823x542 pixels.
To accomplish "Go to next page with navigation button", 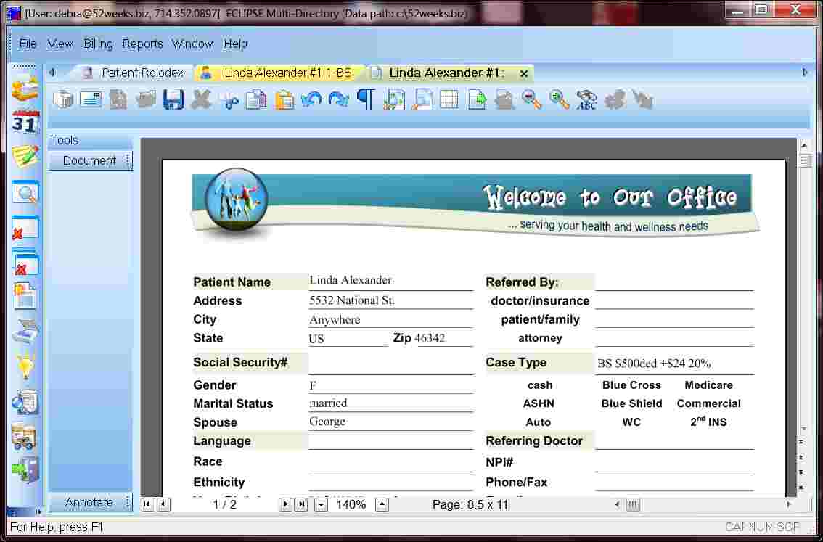I will coord(286,505).
